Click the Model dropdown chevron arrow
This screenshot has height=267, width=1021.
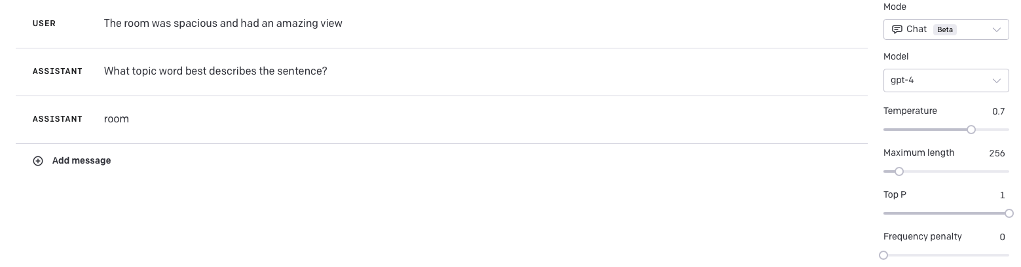tap(996, 81)
